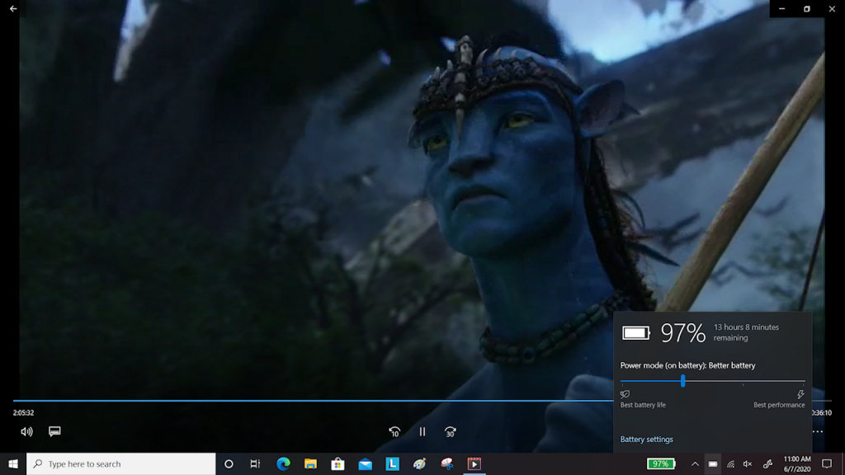
Task: Open Cortana from the taskbar
Action: coord(229,463)
